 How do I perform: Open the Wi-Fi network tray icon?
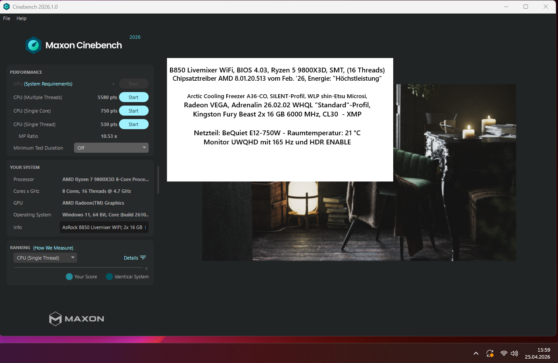point(504,353)
